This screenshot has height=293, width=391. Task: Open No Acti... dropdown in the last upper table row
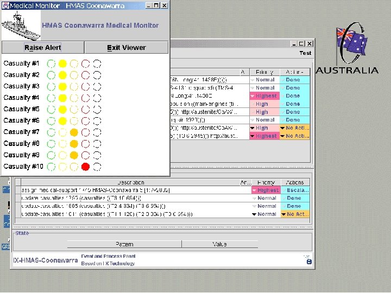tap(295, 136)
